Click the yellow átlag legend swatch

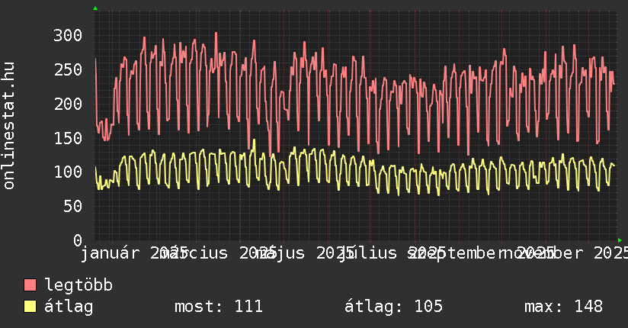30,307
